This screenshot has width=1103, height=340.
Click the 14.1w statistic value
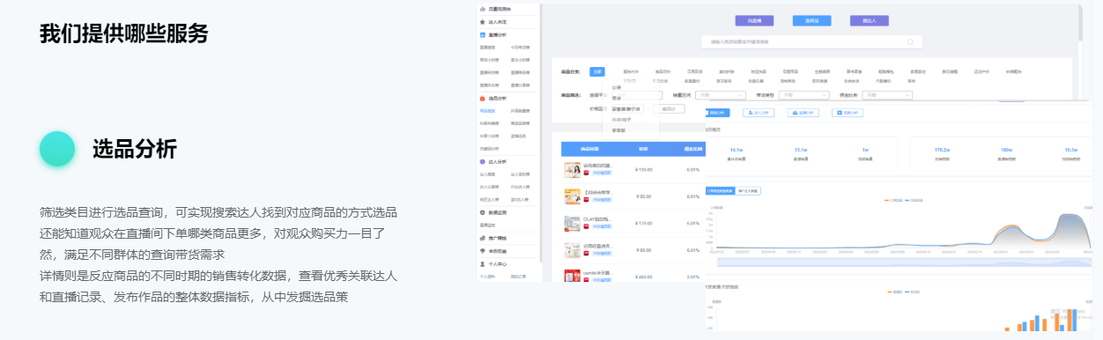737,150
